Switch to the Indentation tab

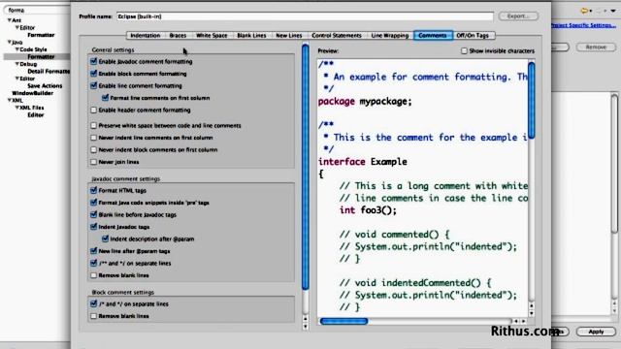coord(146,35)
